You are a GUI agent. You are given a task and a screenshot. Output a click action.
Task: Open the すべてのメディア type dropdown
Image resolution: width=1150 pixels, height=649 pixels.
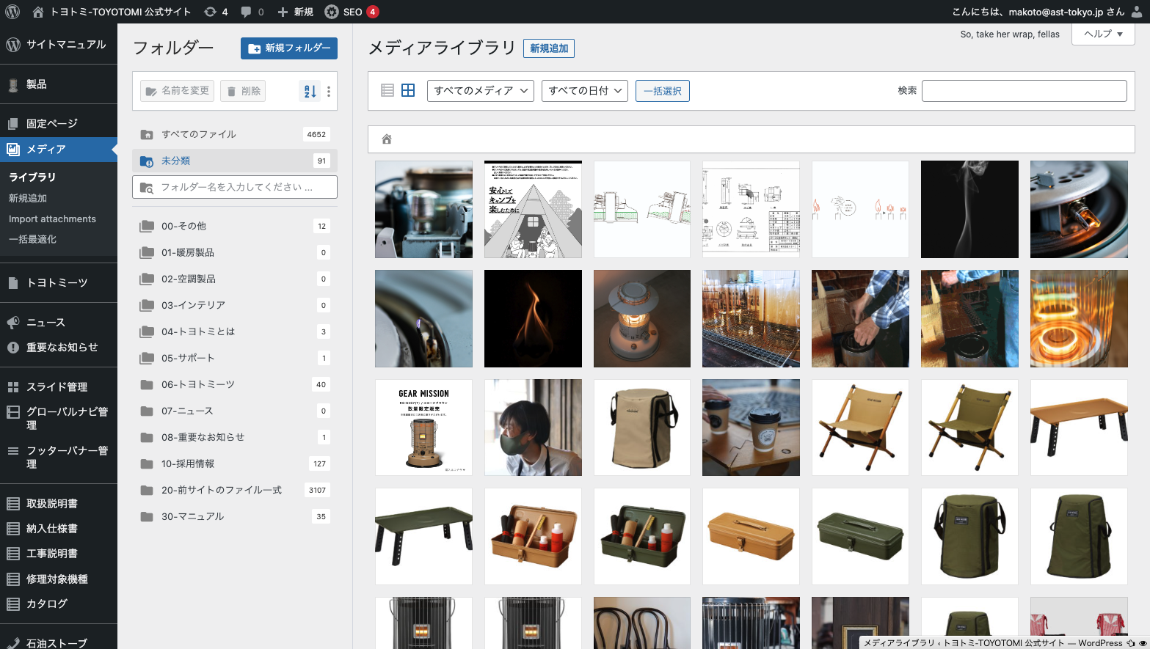481,91
